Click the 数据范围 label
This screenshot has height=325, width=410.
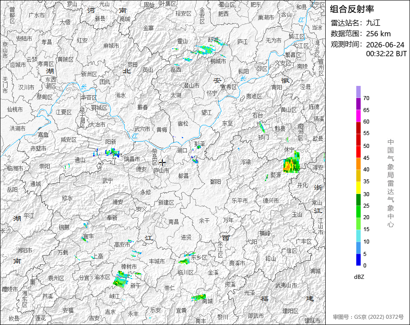pos(346,34)
